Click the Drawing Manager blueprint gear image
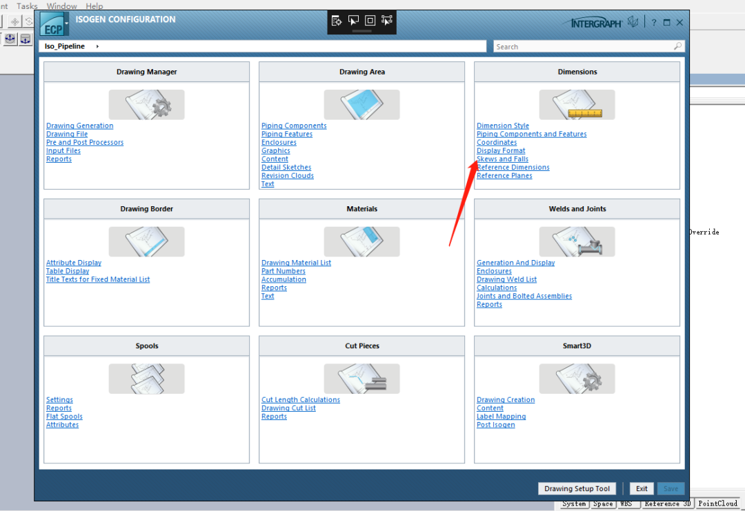Viewport: 745px width, 511px height. [146, 105]
